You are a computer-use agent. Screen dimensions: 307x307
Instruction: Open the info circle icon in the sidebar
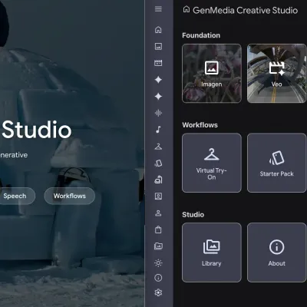[x=158, y=278]
